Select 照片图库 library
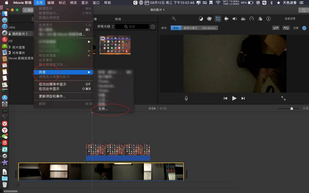The height and width of the screenshot is (193, 309). point(19,47)
